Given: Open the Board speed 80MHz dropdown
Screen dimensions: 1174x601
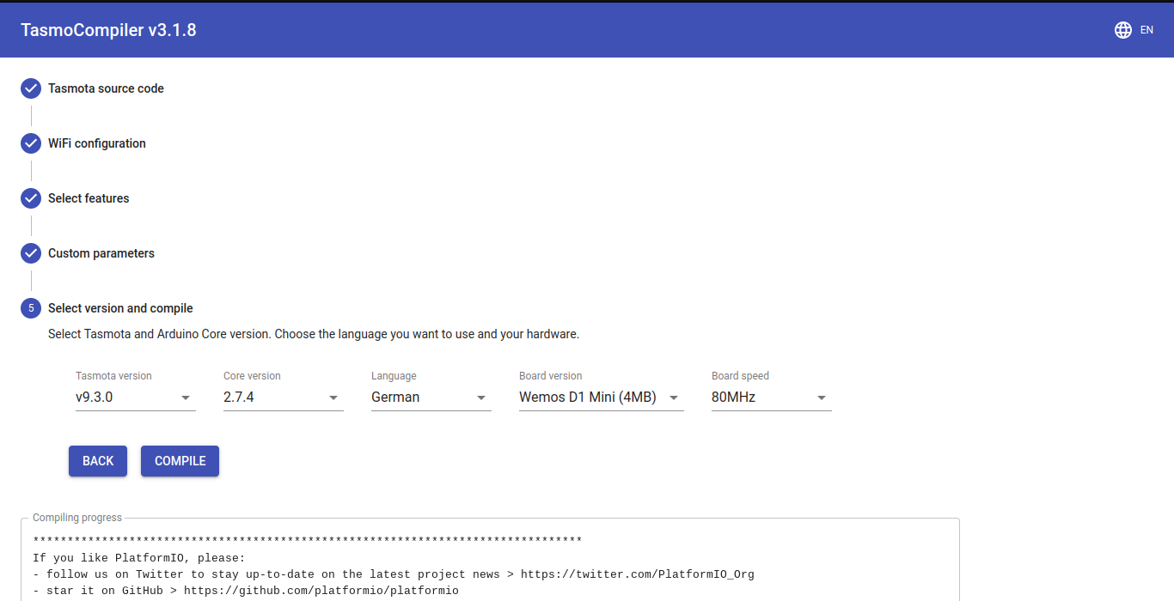Looking at the screenshot, I should (772, 398).
